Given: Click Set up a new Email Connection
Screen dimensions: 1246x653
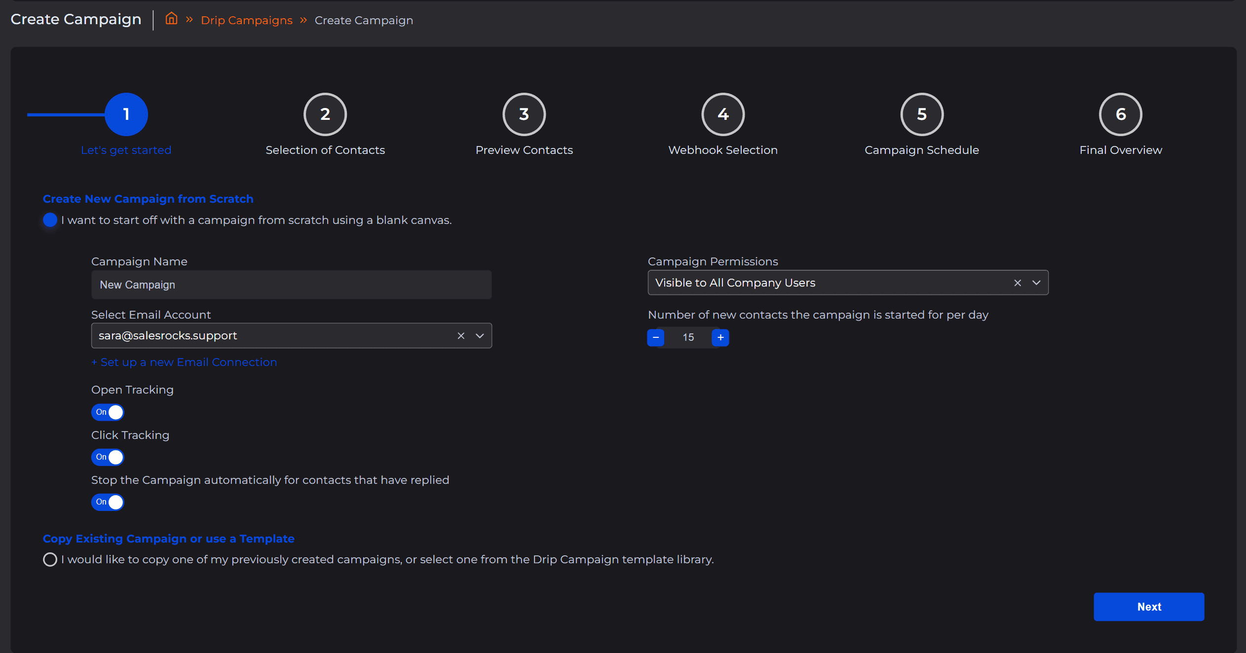Looking at the screenshot, I should point(184,362).
